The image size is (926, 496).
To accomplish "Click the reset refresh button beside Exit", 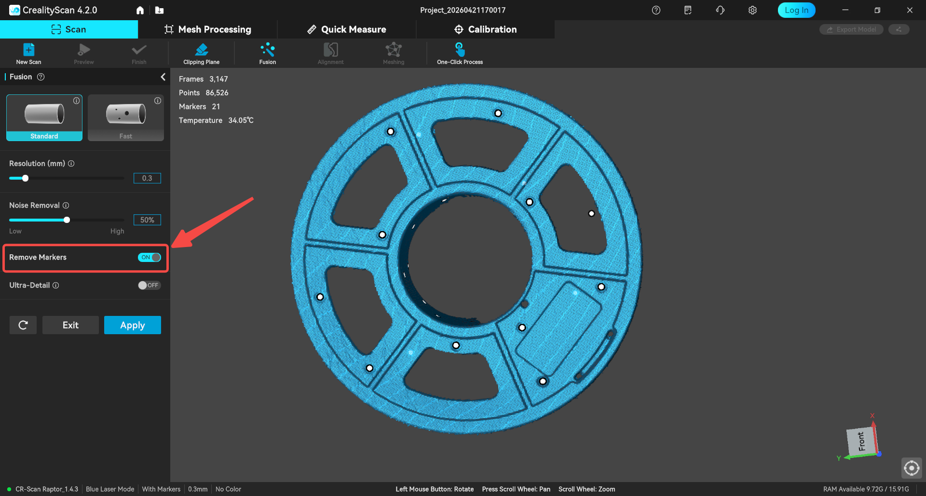I will click(x=23, y=325).
